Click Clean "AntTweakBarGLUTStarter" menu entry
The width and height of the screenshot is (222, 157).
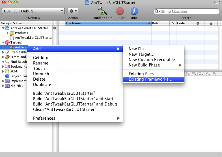[64, 109]
